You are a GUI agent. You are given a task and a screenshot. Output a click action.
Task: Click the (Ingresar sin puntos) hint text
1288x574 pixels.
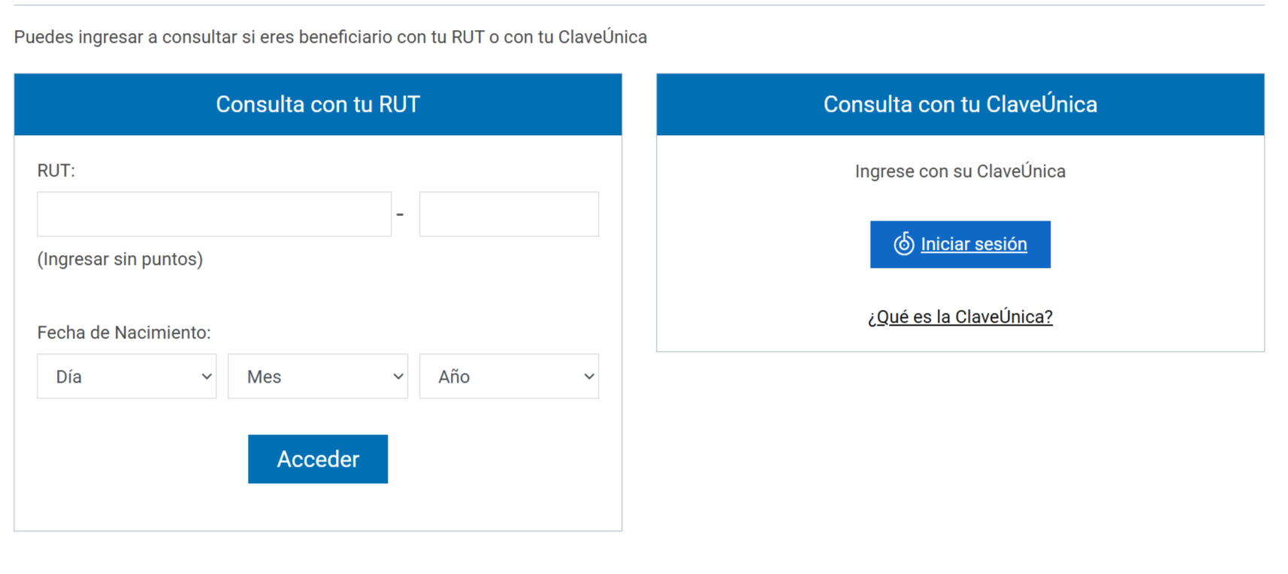(x=120, y=259)
